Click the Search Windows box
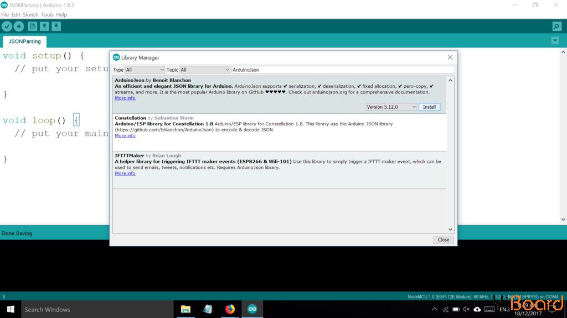Image resolution: width=567 pixels, height=318 pixels. [97, 309]
